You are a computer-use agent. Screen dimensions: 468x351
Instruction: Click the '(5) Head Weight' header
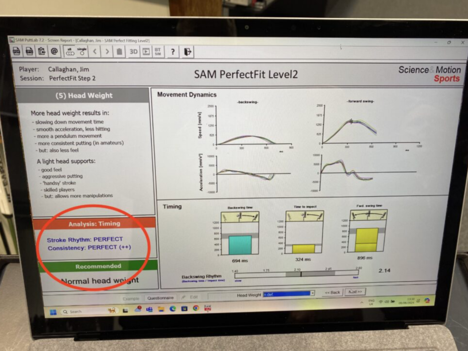[84, 95]
